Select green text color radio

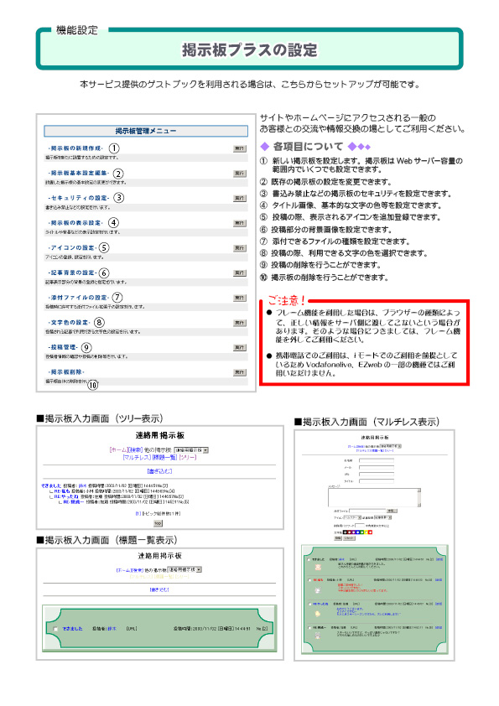[x=361, y=532]
